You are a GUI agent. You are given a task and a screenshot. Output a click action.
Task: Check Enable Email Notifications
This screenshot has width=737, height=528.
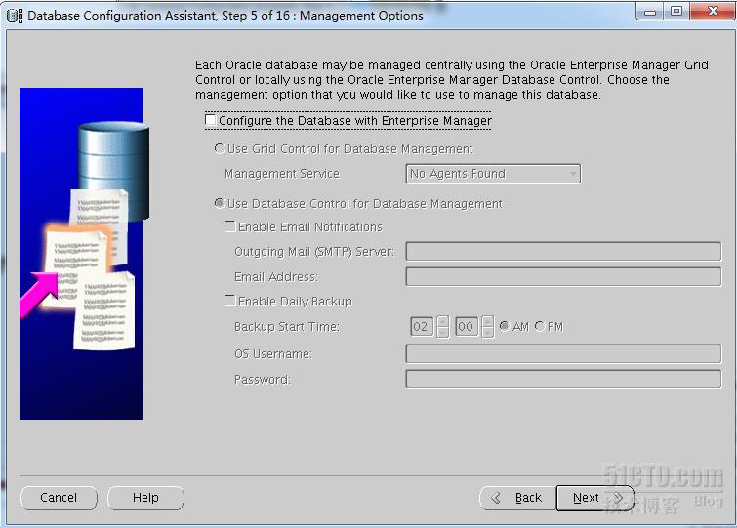point(229,226)
